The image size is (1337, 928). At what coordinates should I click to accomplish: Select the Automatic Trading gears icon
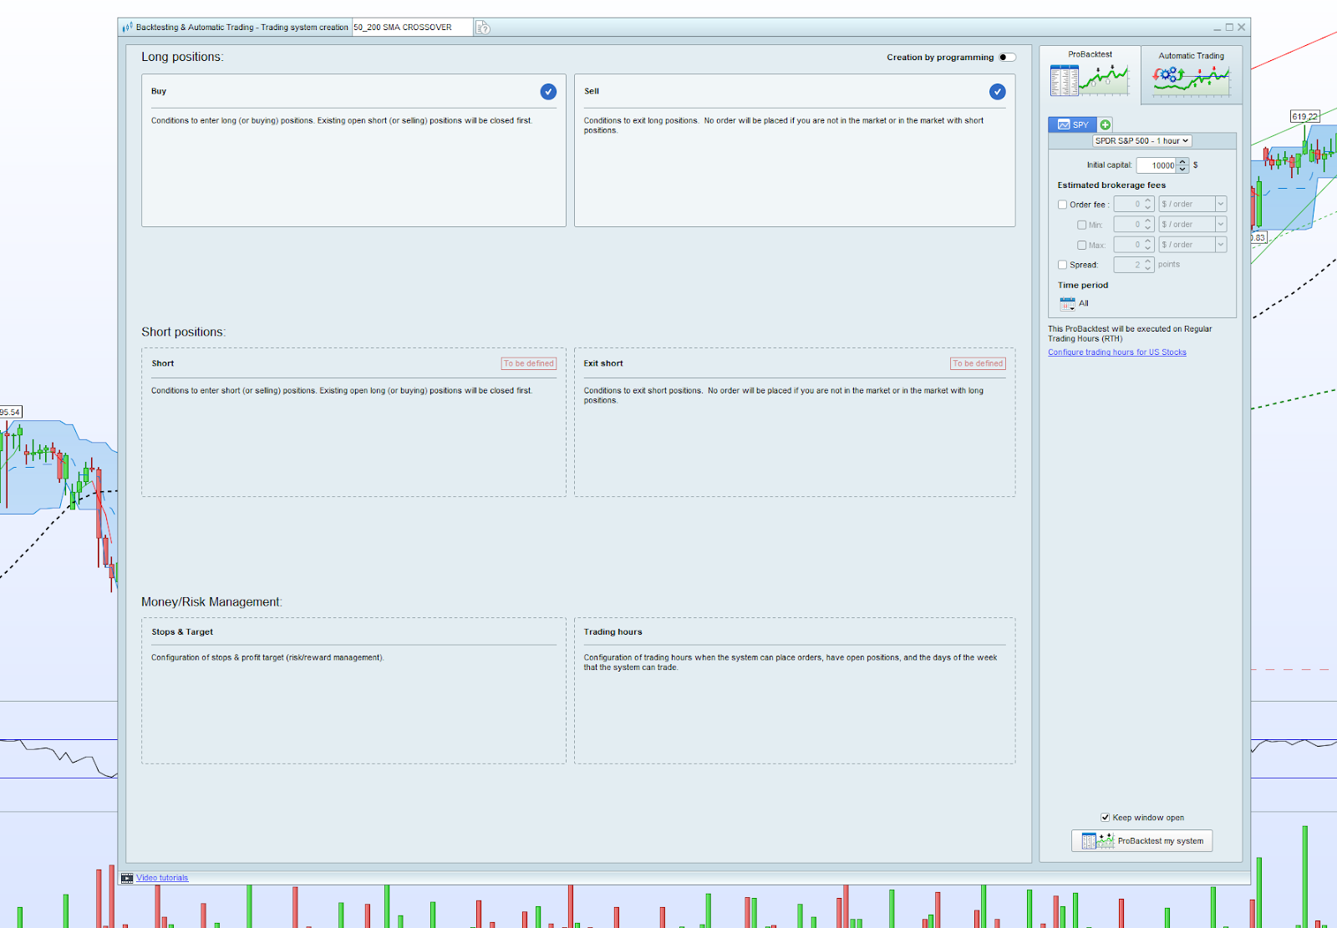click(1192, 81)
